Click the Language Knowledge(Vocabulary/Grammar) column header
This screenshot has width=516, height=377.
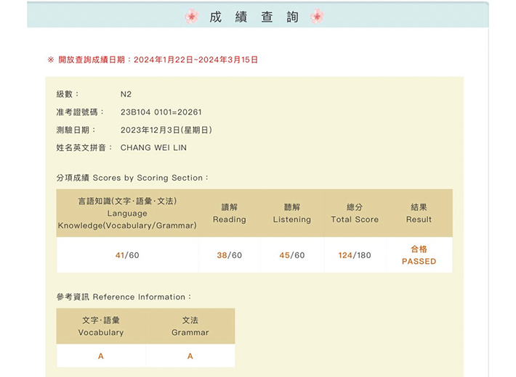pos(127,213)
